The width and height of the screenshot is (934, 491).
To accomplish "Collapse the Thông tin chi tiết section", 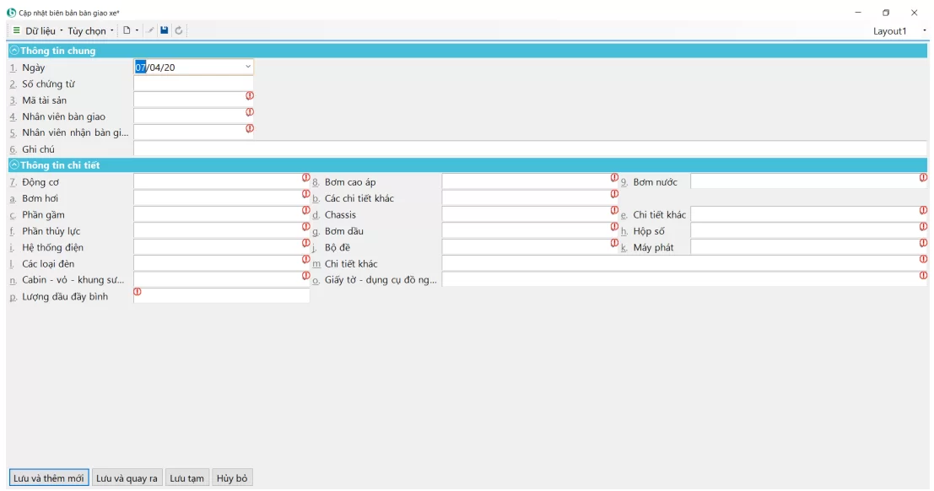I will (x=14, y=165).
